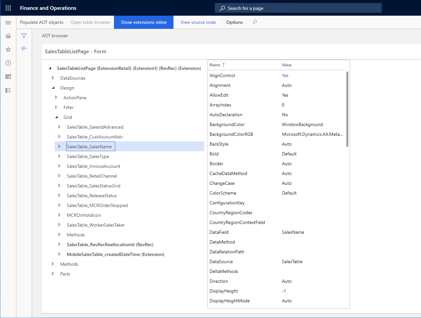Expand the hamburger navigation pane
Image resolution: width=421 pixels, height=318 pixels.
coord(8,23)
